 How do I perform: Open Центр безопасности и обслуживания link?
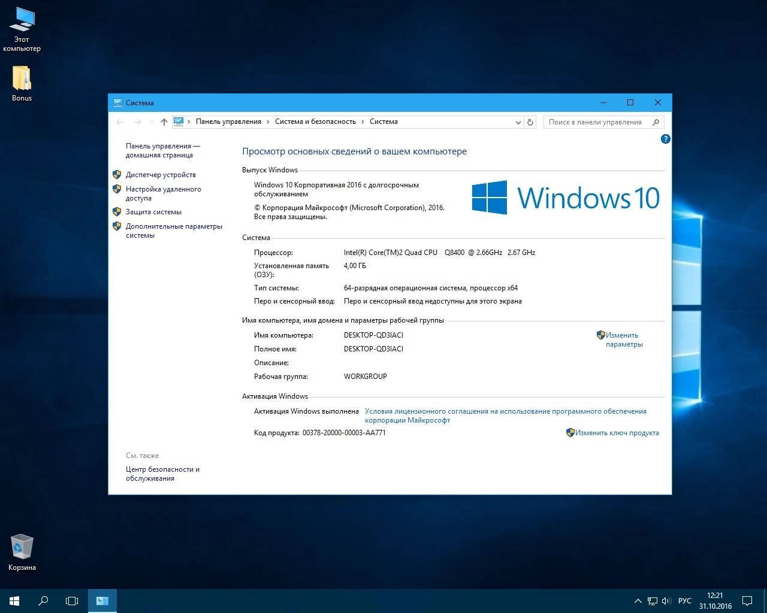(162, 474)
